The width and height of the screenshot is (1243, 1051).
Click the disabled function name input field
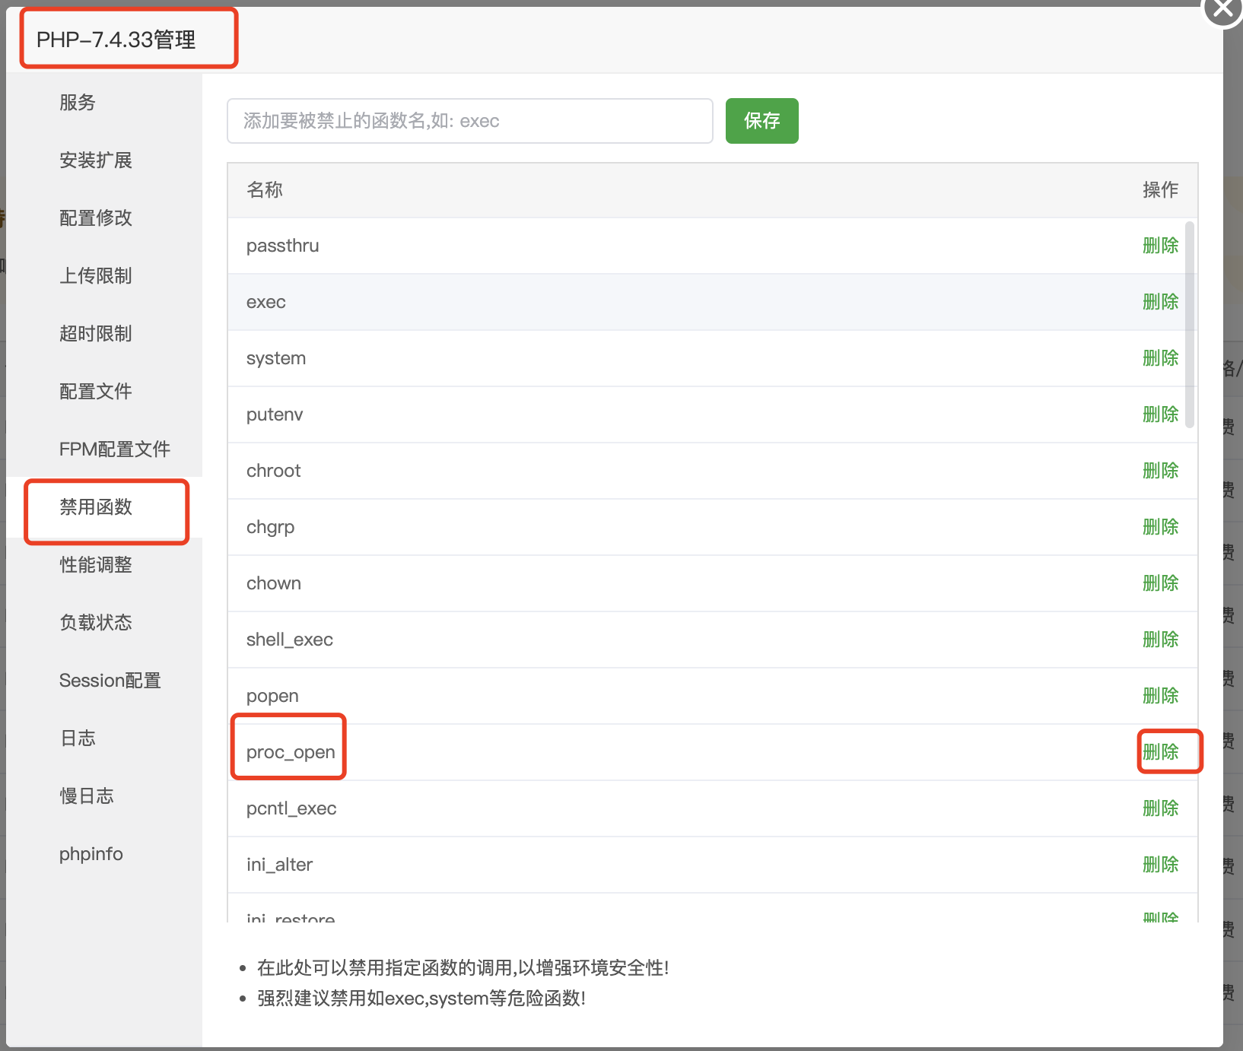coord(469,121)
